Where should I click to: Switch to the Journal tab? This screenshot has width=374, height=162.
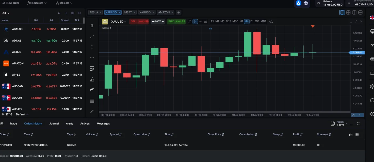pos(54,124)
